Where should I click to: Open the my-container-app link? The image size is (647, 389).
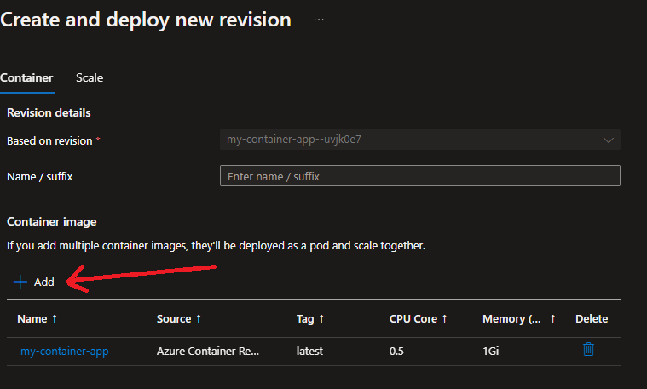65,351
